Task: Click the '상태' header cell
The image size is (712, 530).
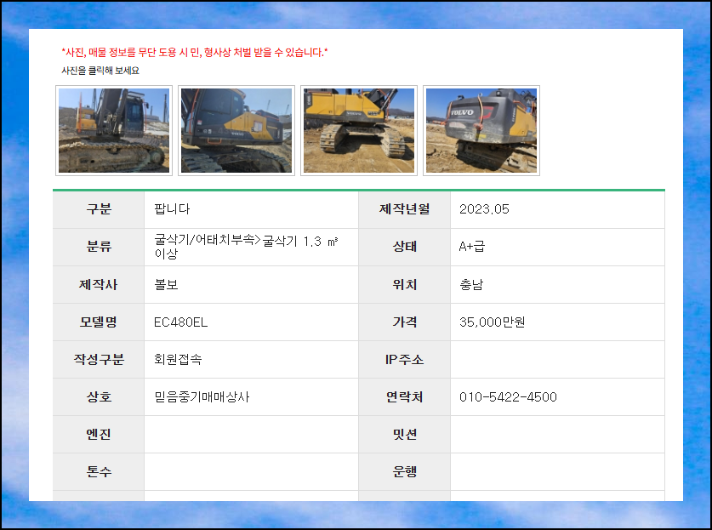Action: [405, 247]
